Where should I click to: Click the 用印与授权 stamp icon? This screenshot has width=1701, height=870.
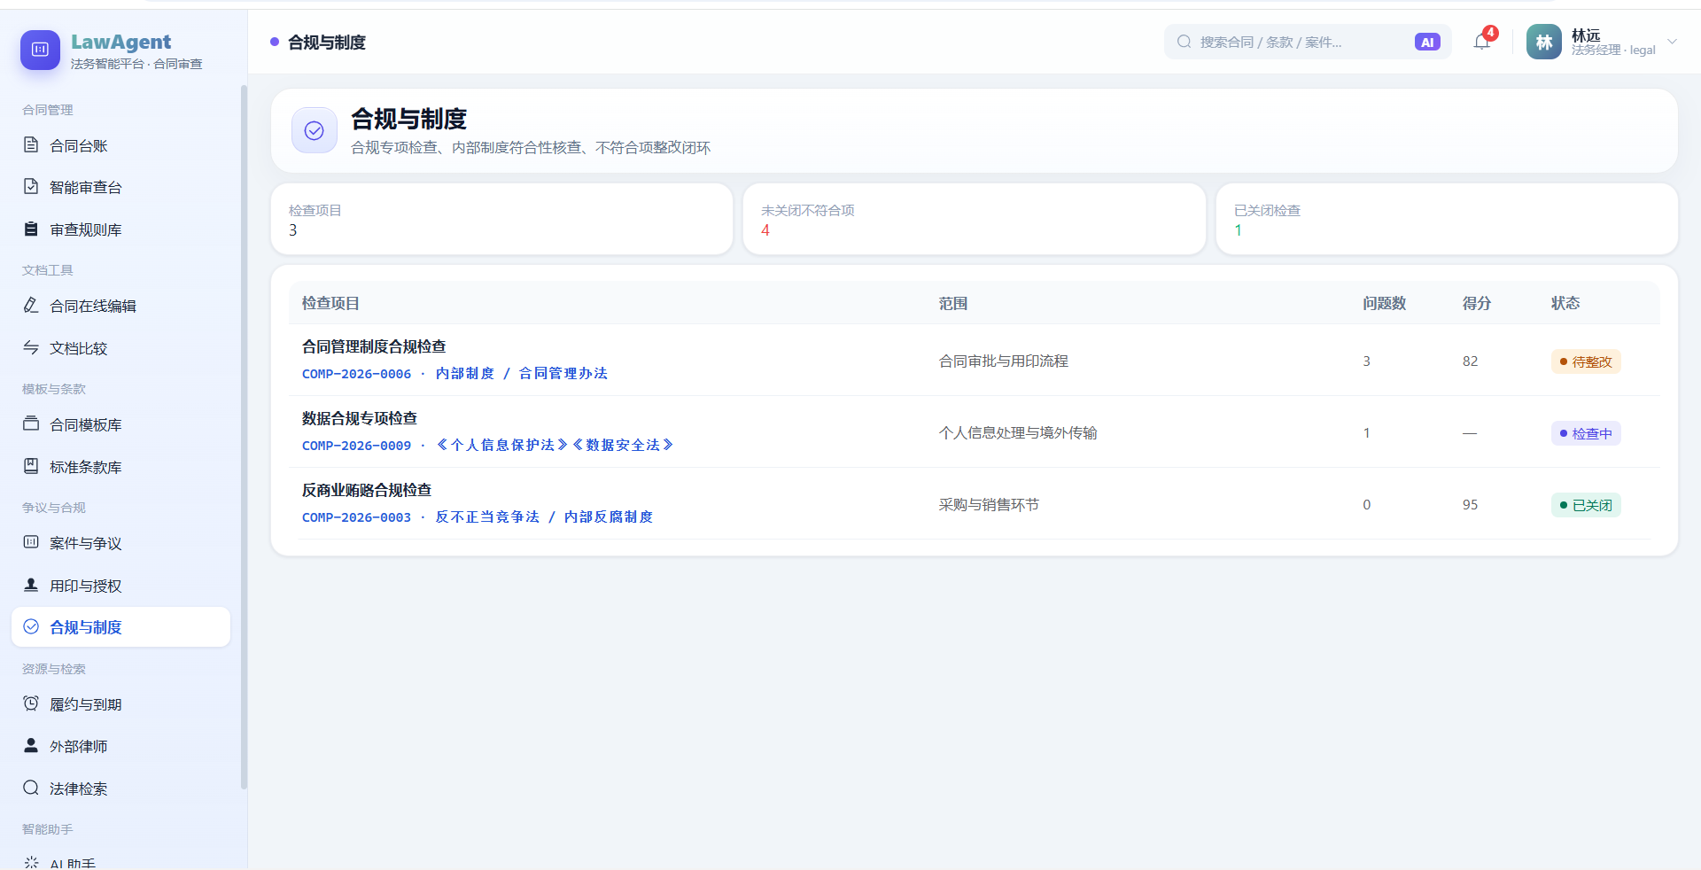tap(31, 585)
